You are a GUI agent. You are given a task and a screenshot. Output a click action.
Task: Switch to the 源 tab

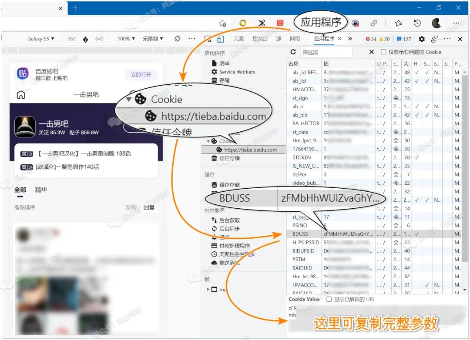[x=279, y=39]
